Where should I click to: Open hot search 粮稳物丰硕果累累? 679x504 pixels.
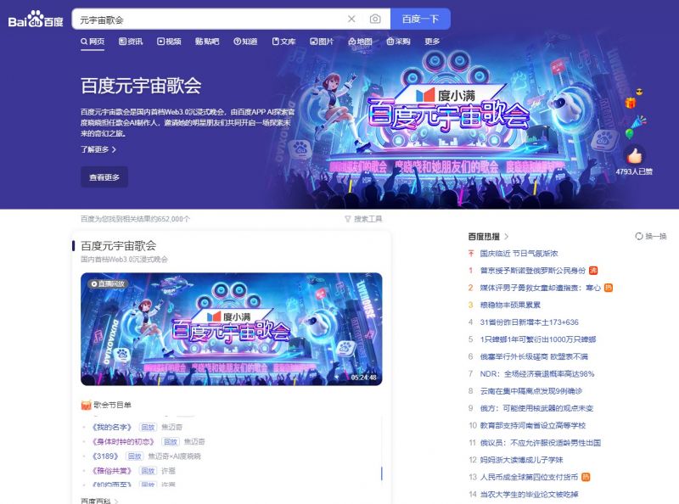510,305
